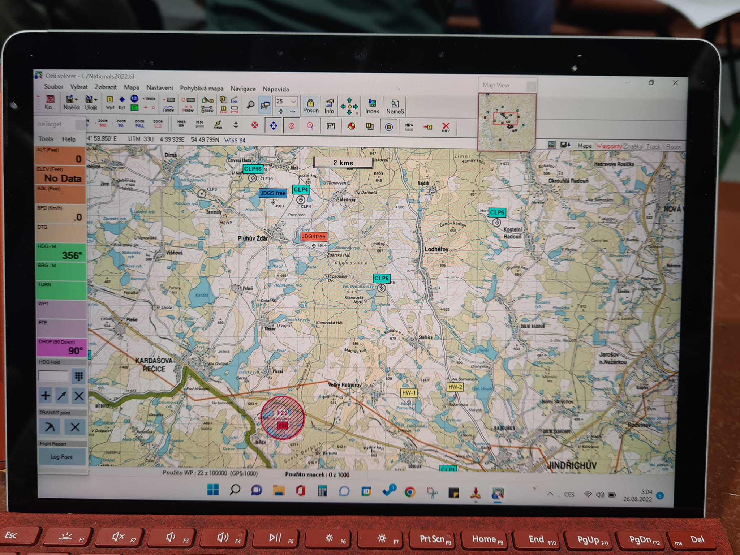This screenshot has width=740, height=555.
Task: Click the Log Point button
Action: click(x=62, y=457)
